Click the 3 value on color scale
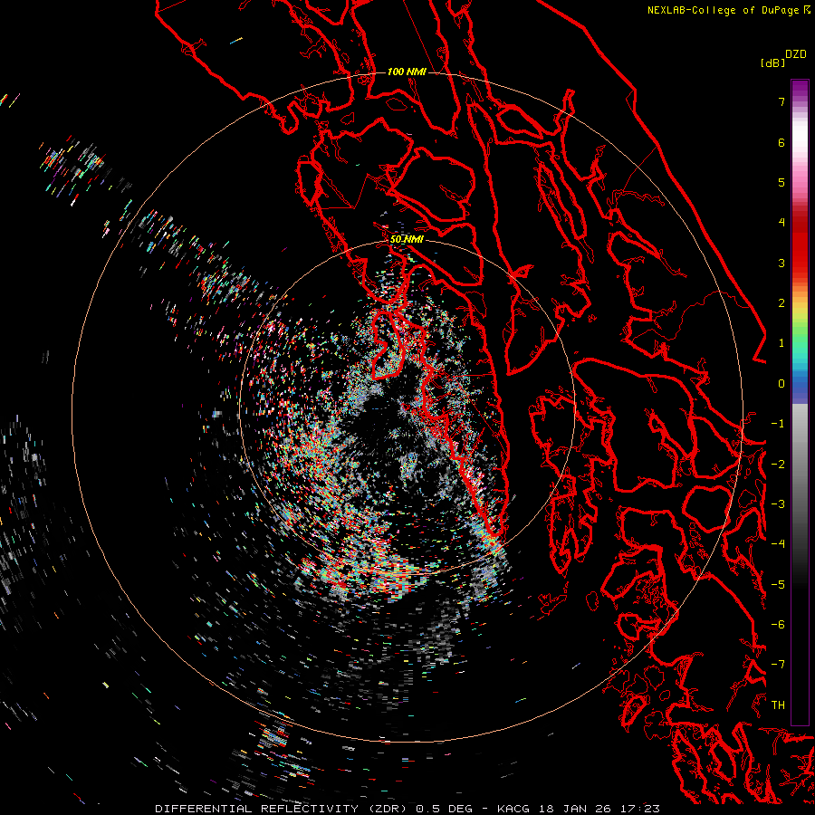This screenshot has width=815, height=815. pos(781,263)
